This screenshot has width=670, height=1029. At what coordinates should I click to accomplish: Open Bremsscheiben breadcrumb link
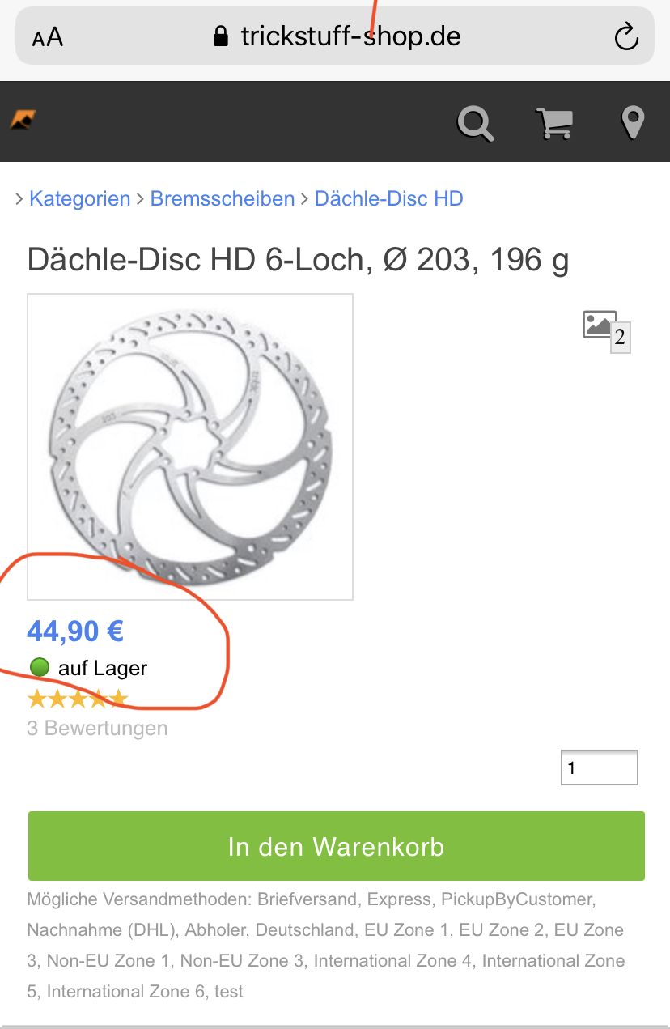click(223, 198)
